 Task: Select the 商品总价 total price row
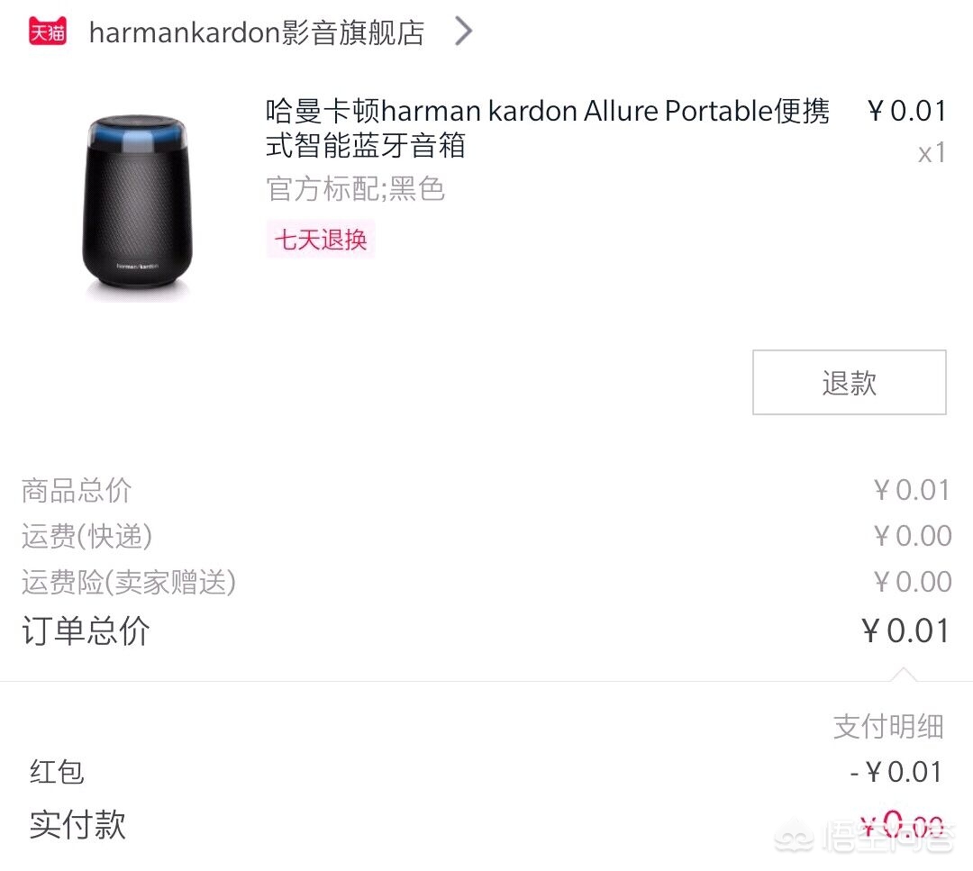click(77, 490)
